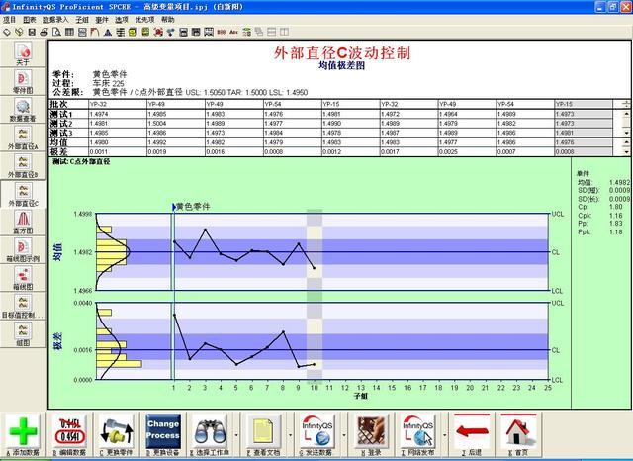This screenshot has height=461, width=633.
Task: Click the print preview toolbar icon
Action: click(x=56, y=32)
